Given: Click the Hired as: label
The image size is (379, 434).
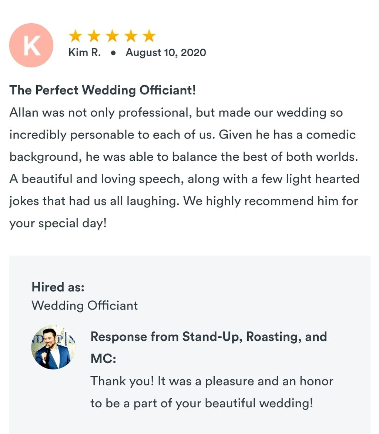Looking at the screenshot, I should tap(58, 287).
